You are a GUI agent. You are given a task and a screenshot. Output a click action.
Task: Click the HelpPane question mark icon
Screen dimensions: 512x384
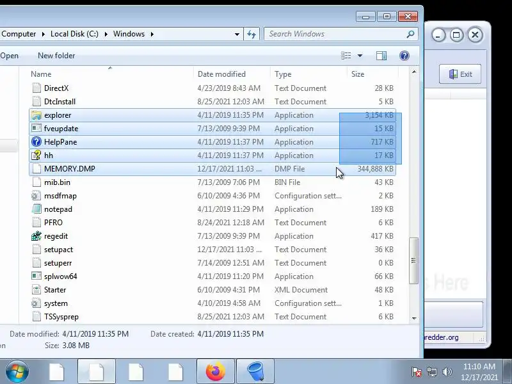click(x=36, y=142)
